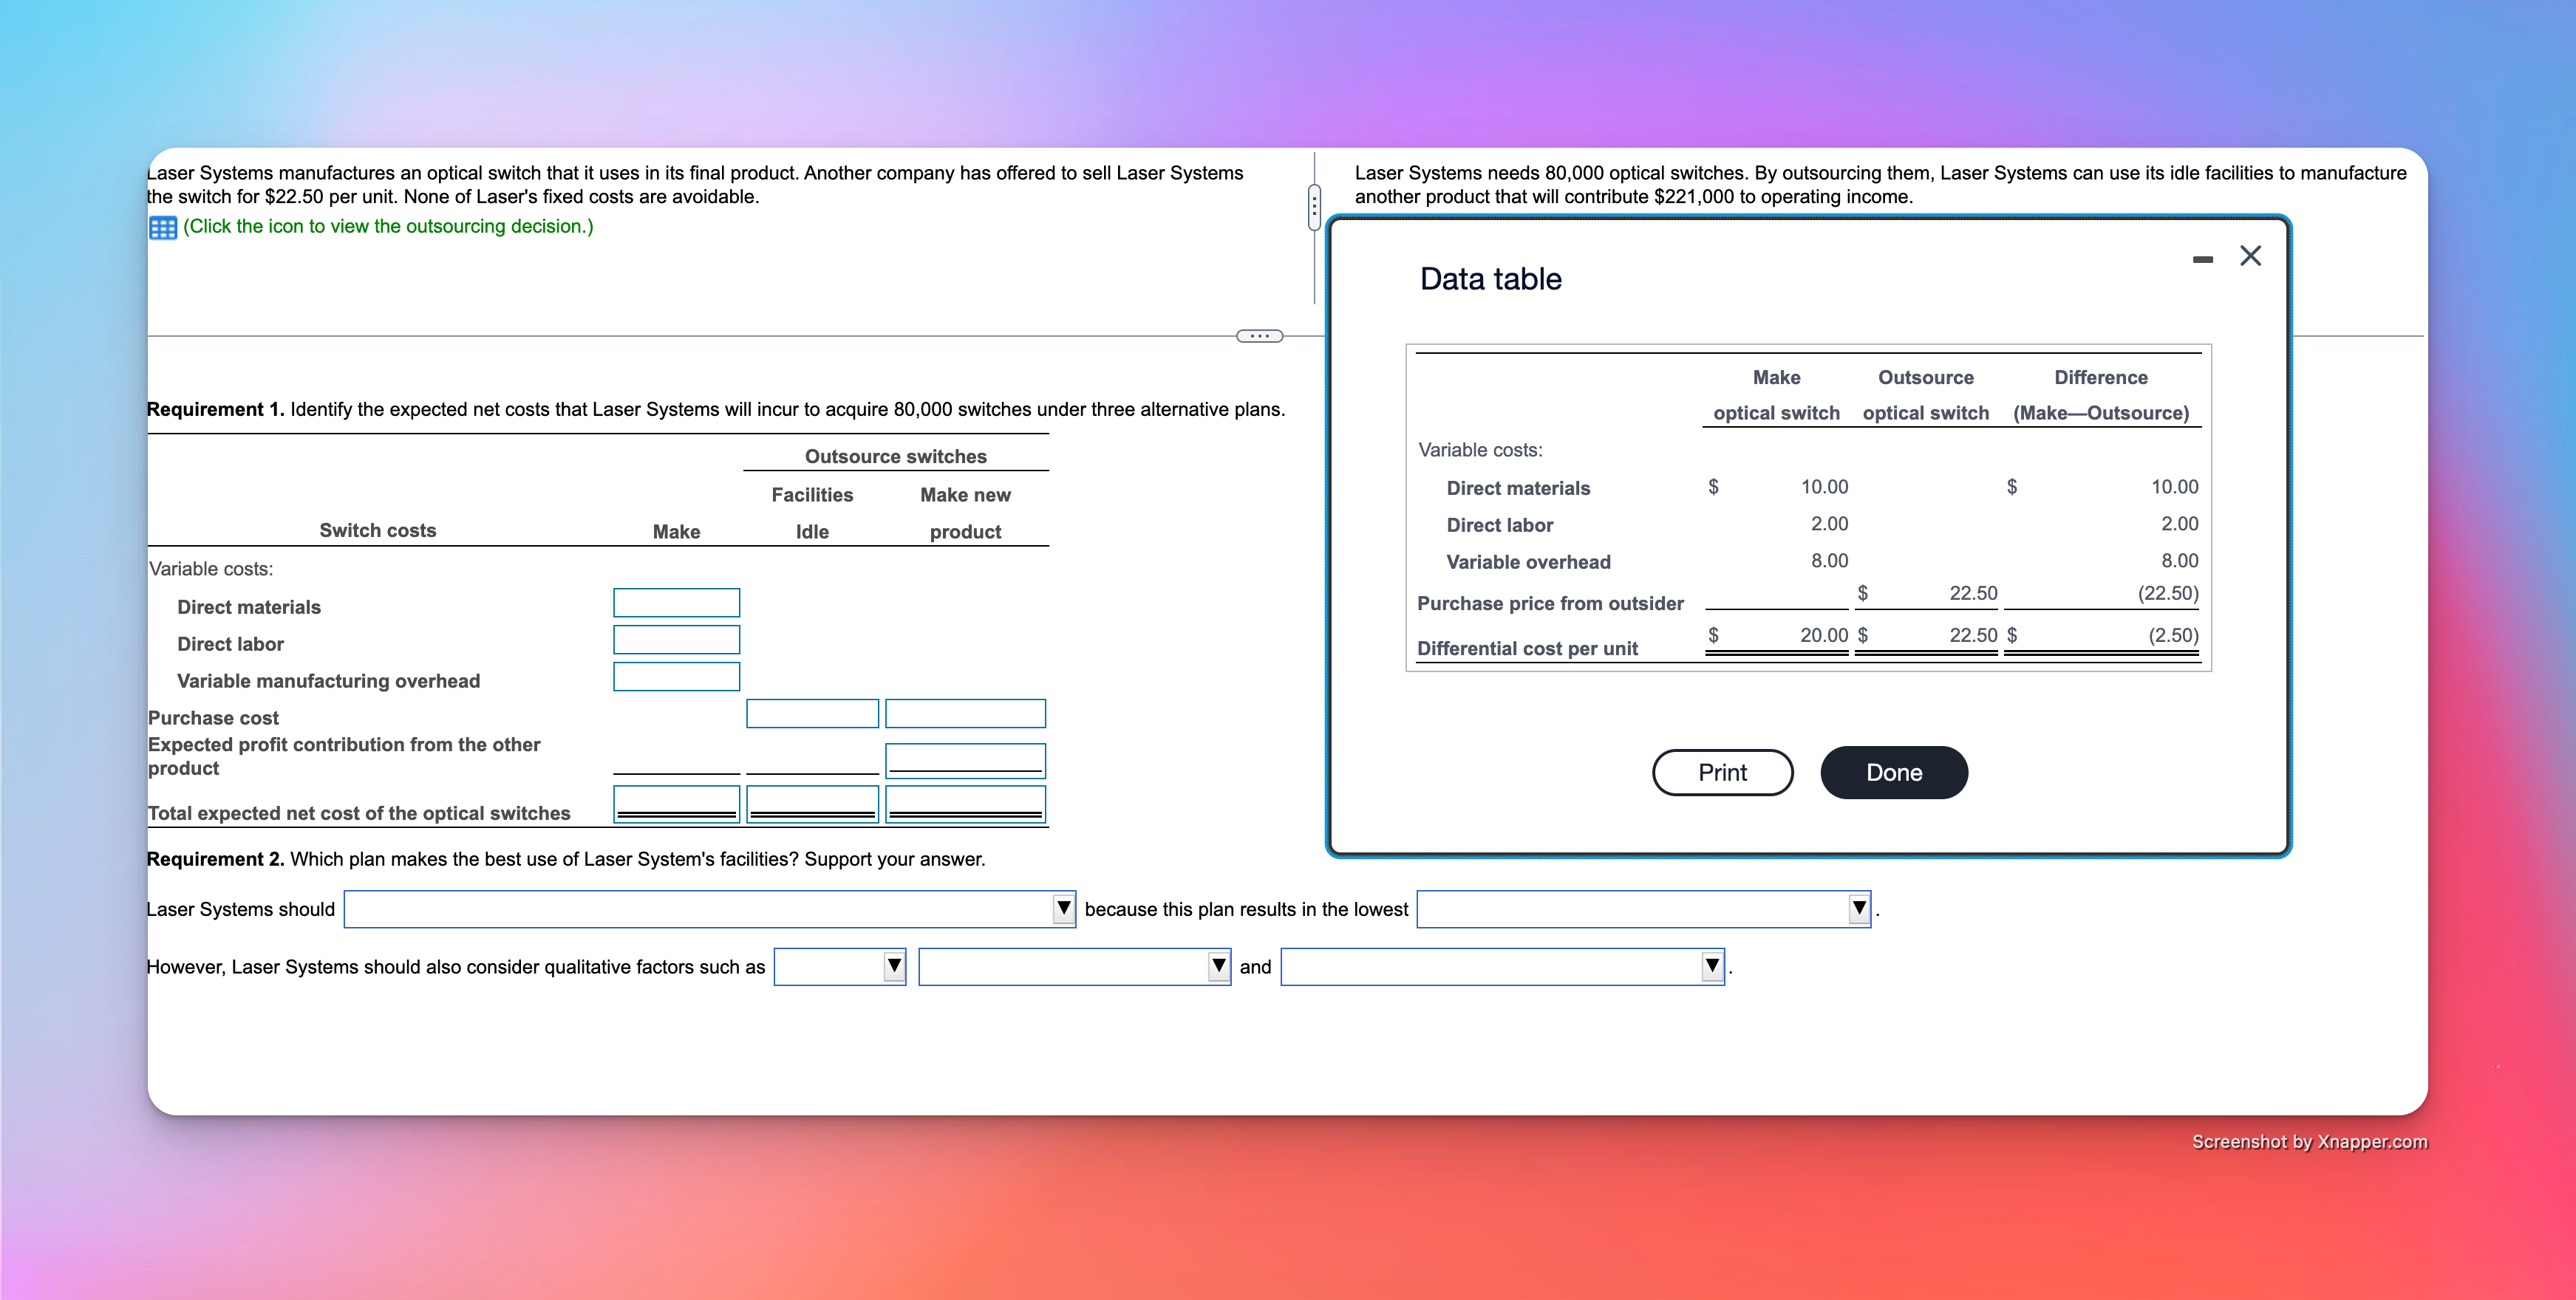Viewport: 2576px width, 1300px height.
Task: Click the horizontal divider ellipsis handle
Action: coord(1259,336)
